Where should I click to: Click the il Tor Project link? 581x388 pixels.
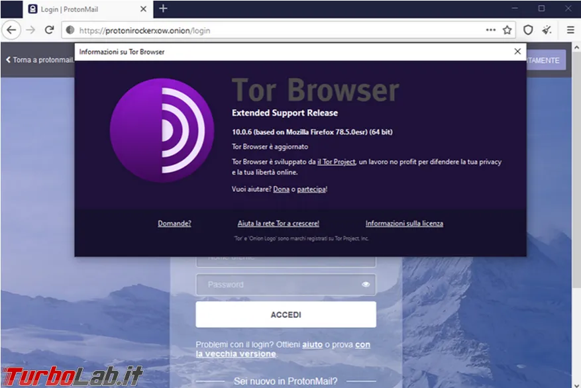tap(337, 162)
